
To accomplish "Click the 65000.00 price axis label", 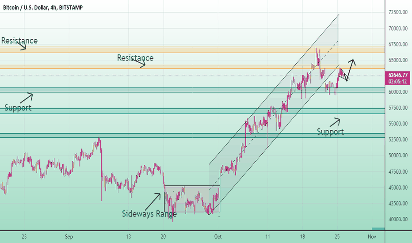I will point(398,60).
